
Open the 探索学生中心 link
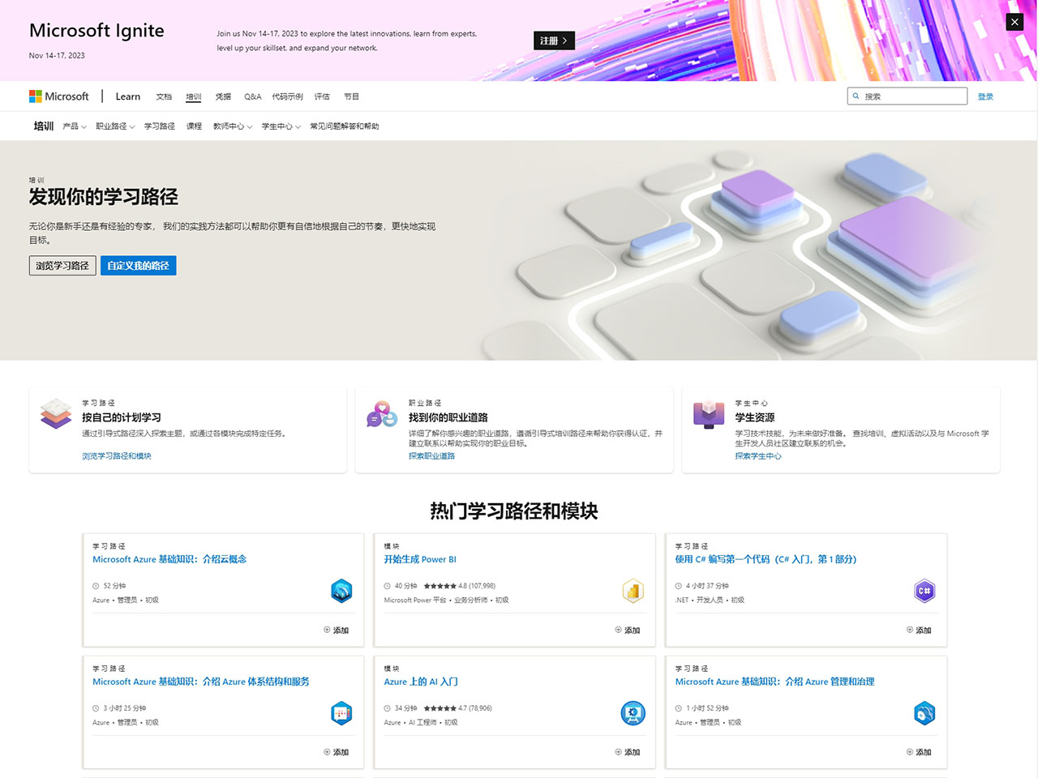tap(758, 456)
